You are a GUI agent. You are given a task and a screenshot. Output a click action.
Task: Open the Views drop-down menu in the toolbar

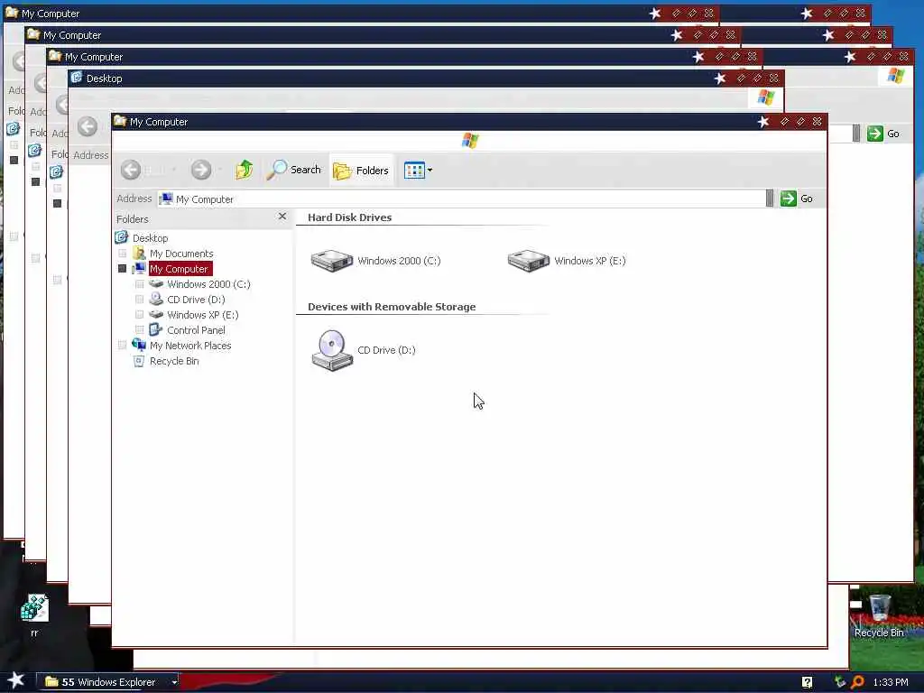[419, 171]
